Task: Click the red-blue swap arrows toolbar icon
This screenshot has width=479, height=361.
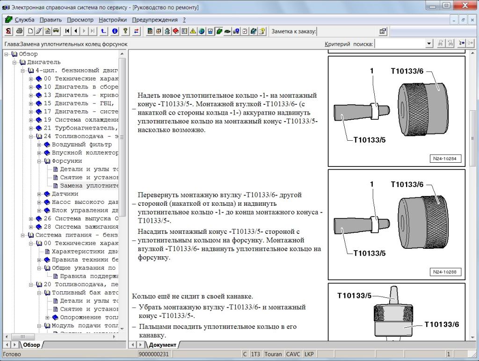Action: pyautogui.click(x=136, y=31)
